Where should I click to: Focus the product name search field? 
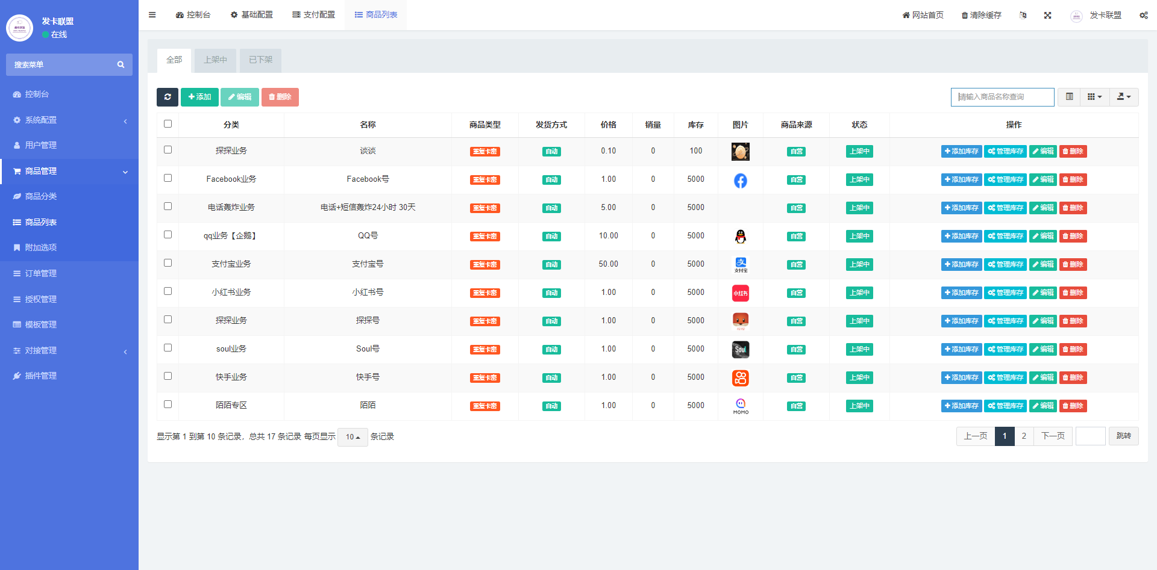coord(1003,97)
